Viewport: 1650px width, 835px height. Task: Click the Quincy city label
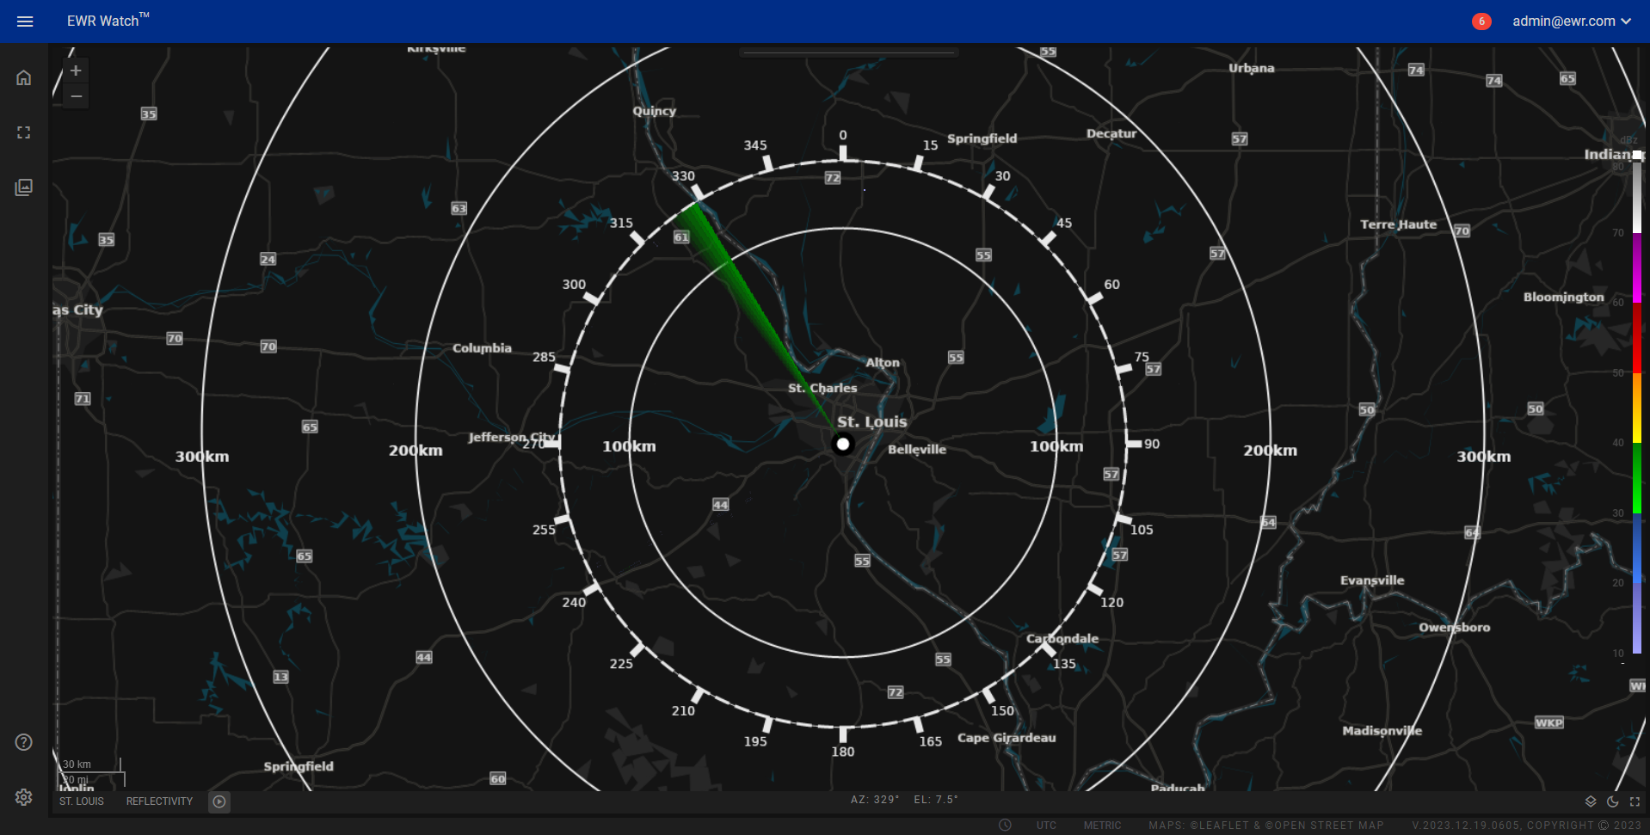tap(655, 111)
